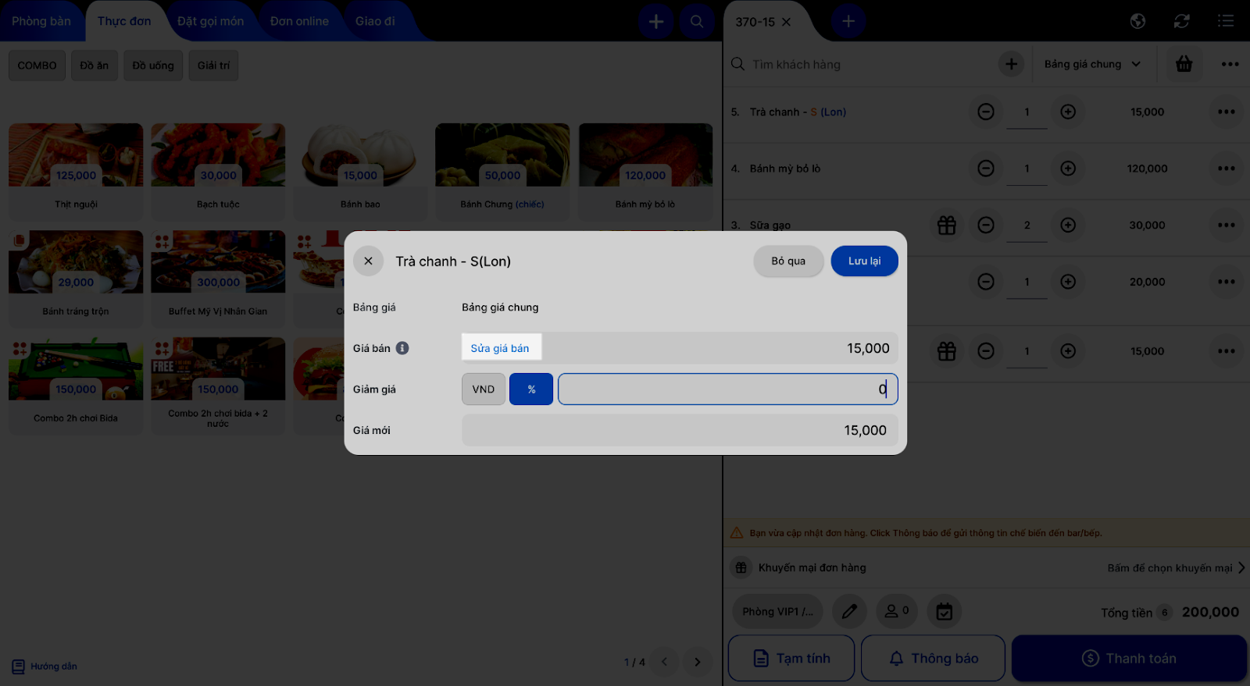Select Bạch tuộc menu item

click(x=218, y=172)
